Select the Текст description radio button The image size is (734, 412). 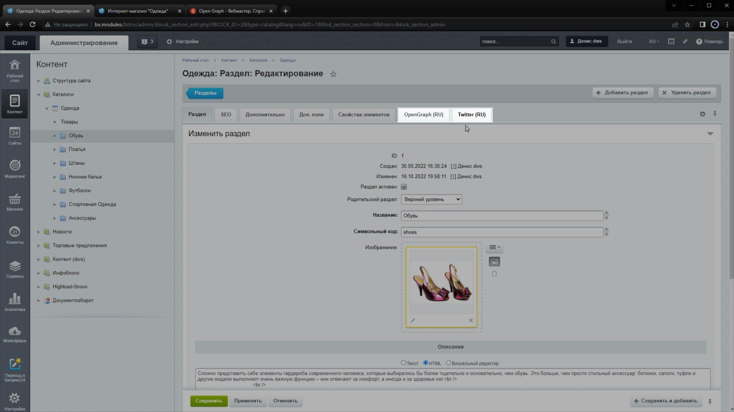point(403,363)
